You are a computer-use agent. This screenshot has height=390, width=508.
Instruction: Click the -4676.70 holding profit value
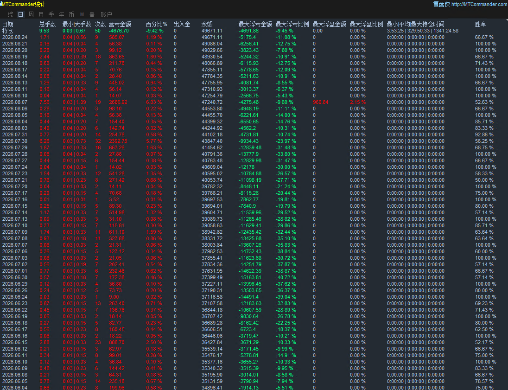119,31
